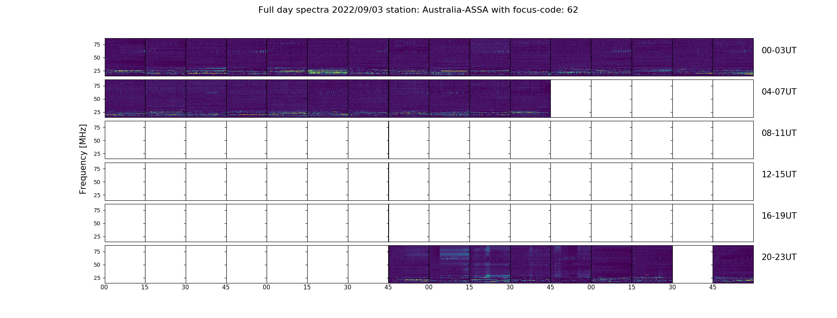
Task: Click the 75 MHz tick label of the 12-15UT row
Action: click(x=97, y=169)
